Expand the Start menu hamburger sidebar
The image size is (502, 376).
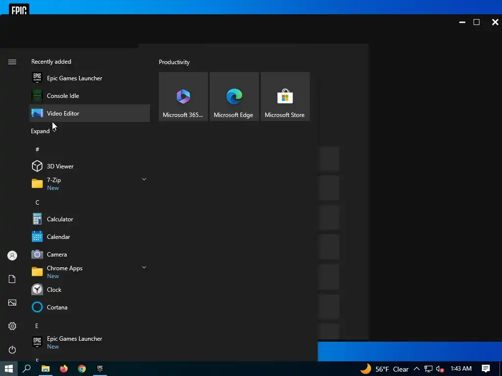(12, 62)
